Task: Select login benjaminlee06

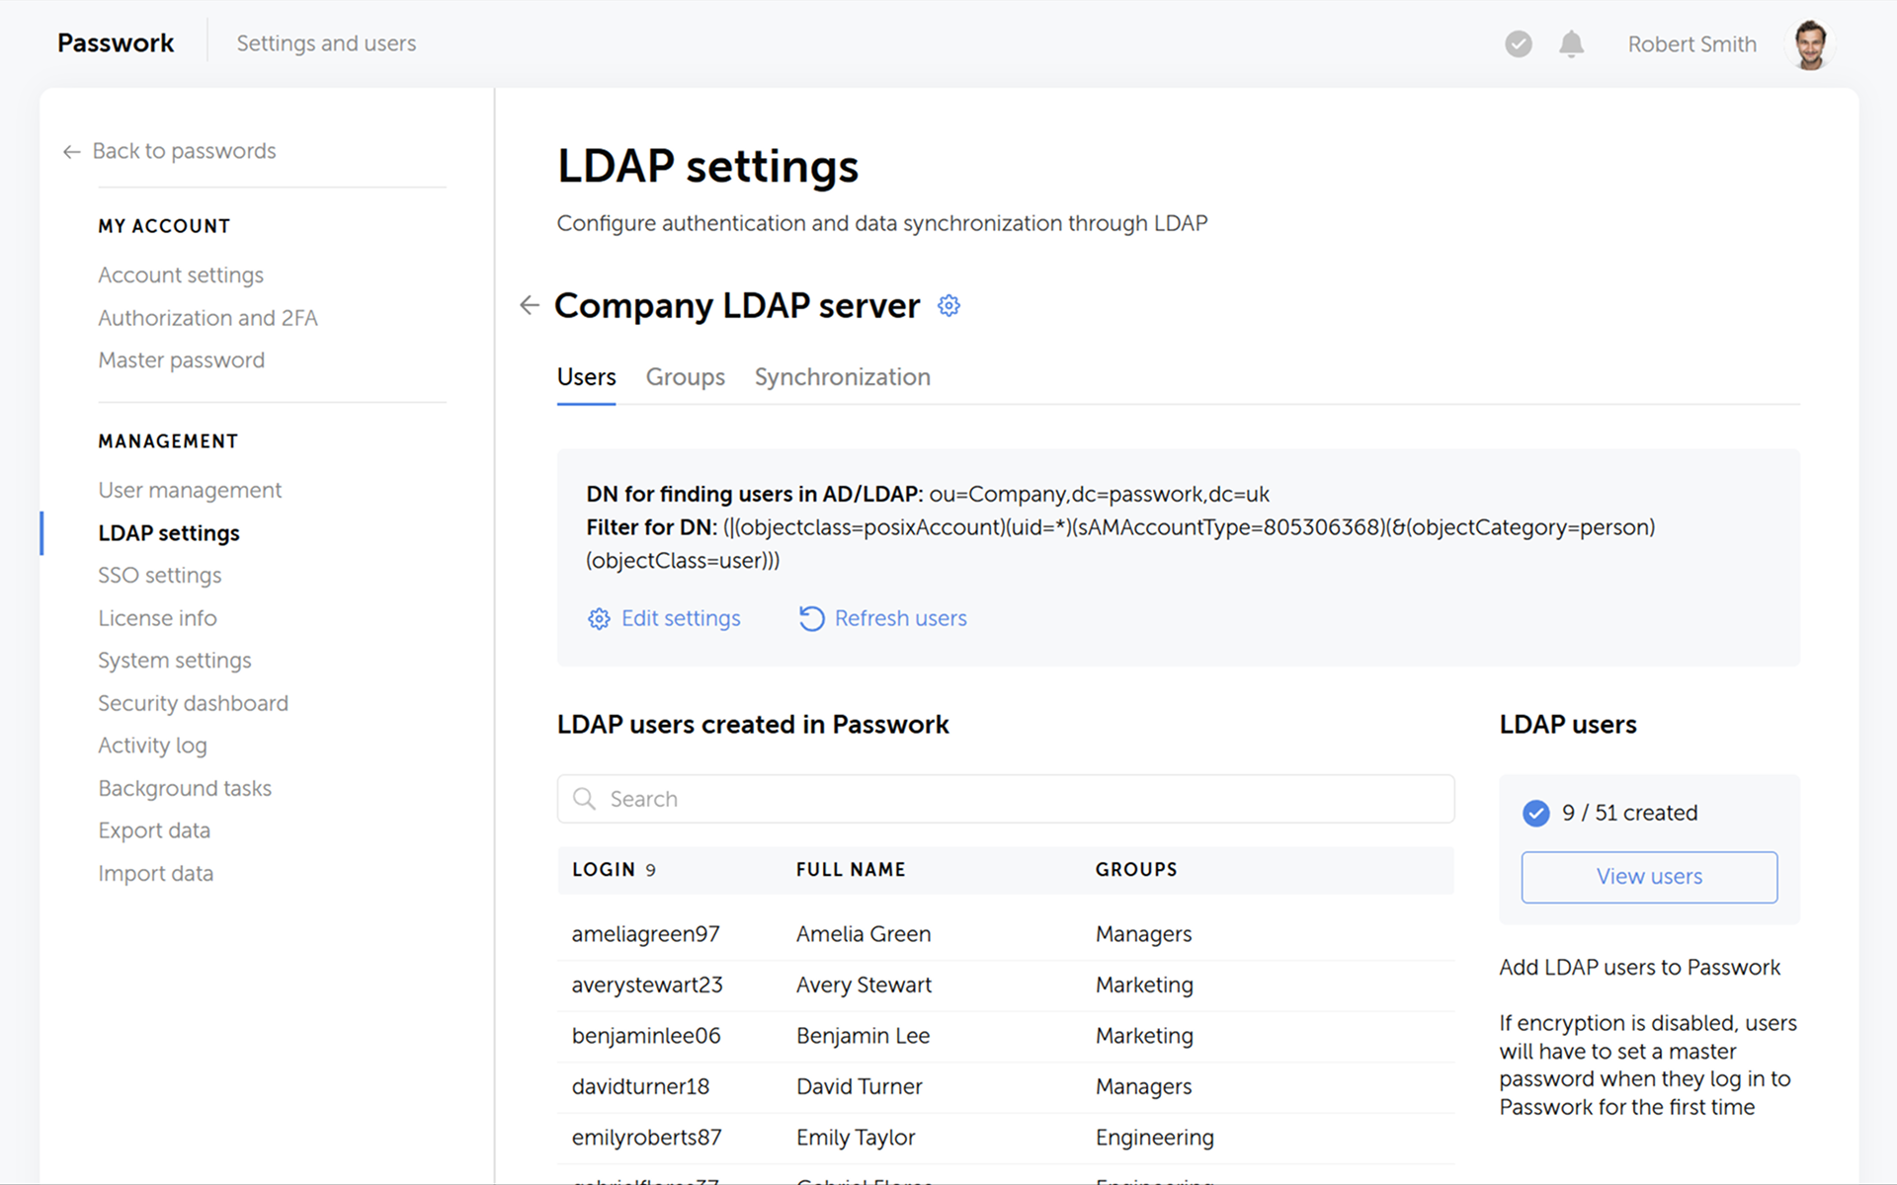Action: tap(646, 1036)
